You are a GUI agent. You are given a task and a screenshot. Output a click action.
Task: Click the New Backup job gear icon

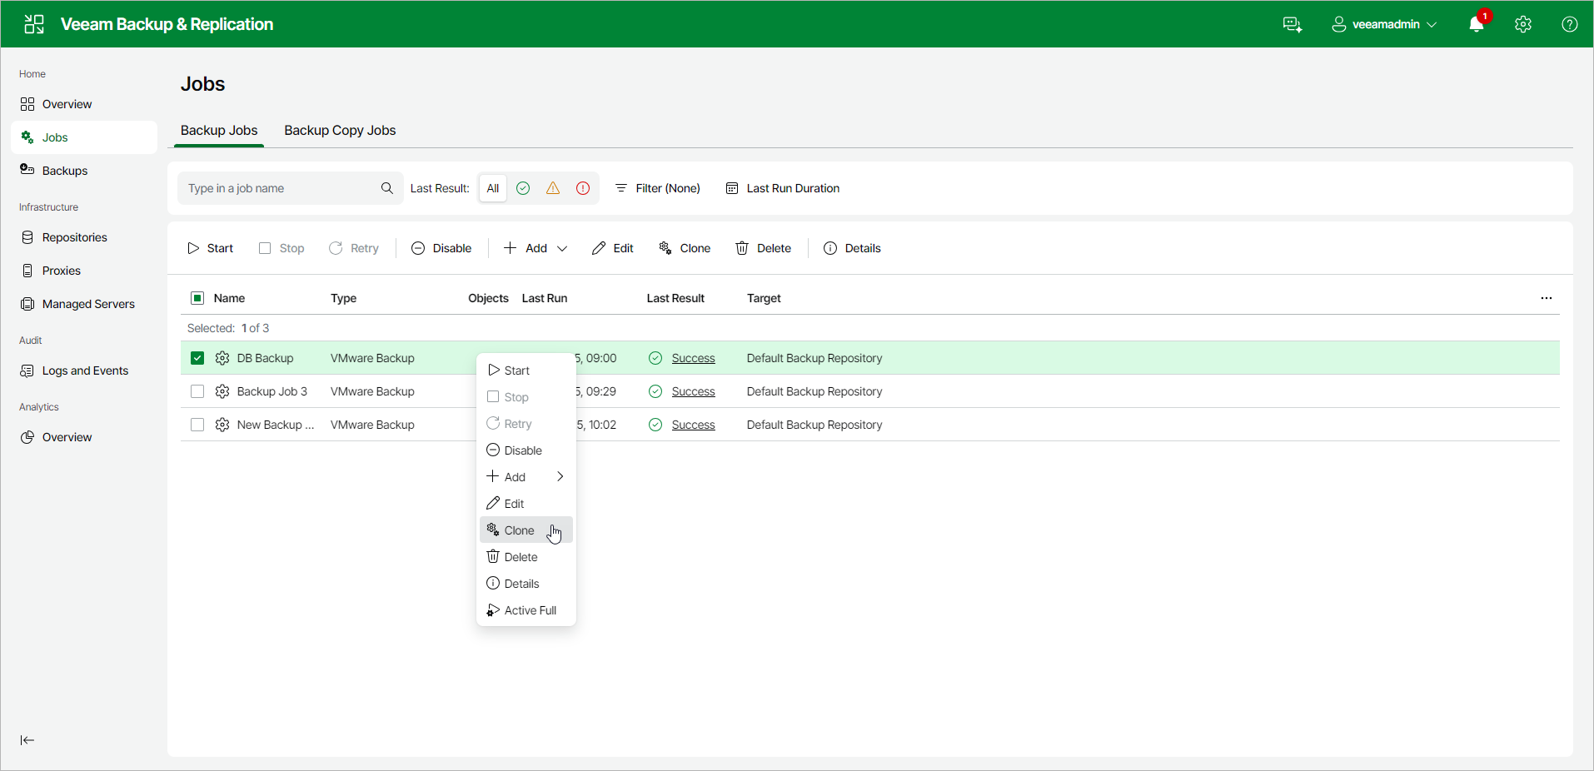pyautogui.click(x=222, y=425)
